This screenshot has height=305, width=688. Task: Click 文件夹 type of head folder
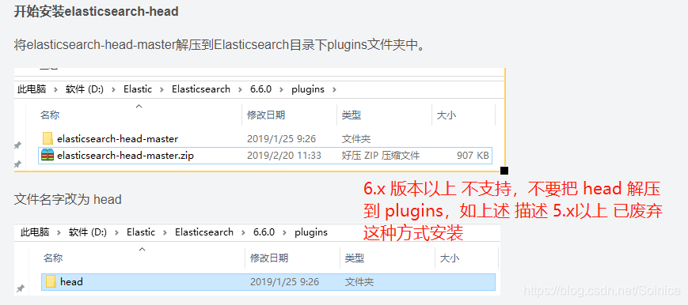[x=359, y=282]
